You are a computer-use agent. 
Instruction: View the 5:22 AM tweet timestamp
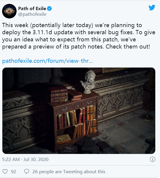(11, 159)
